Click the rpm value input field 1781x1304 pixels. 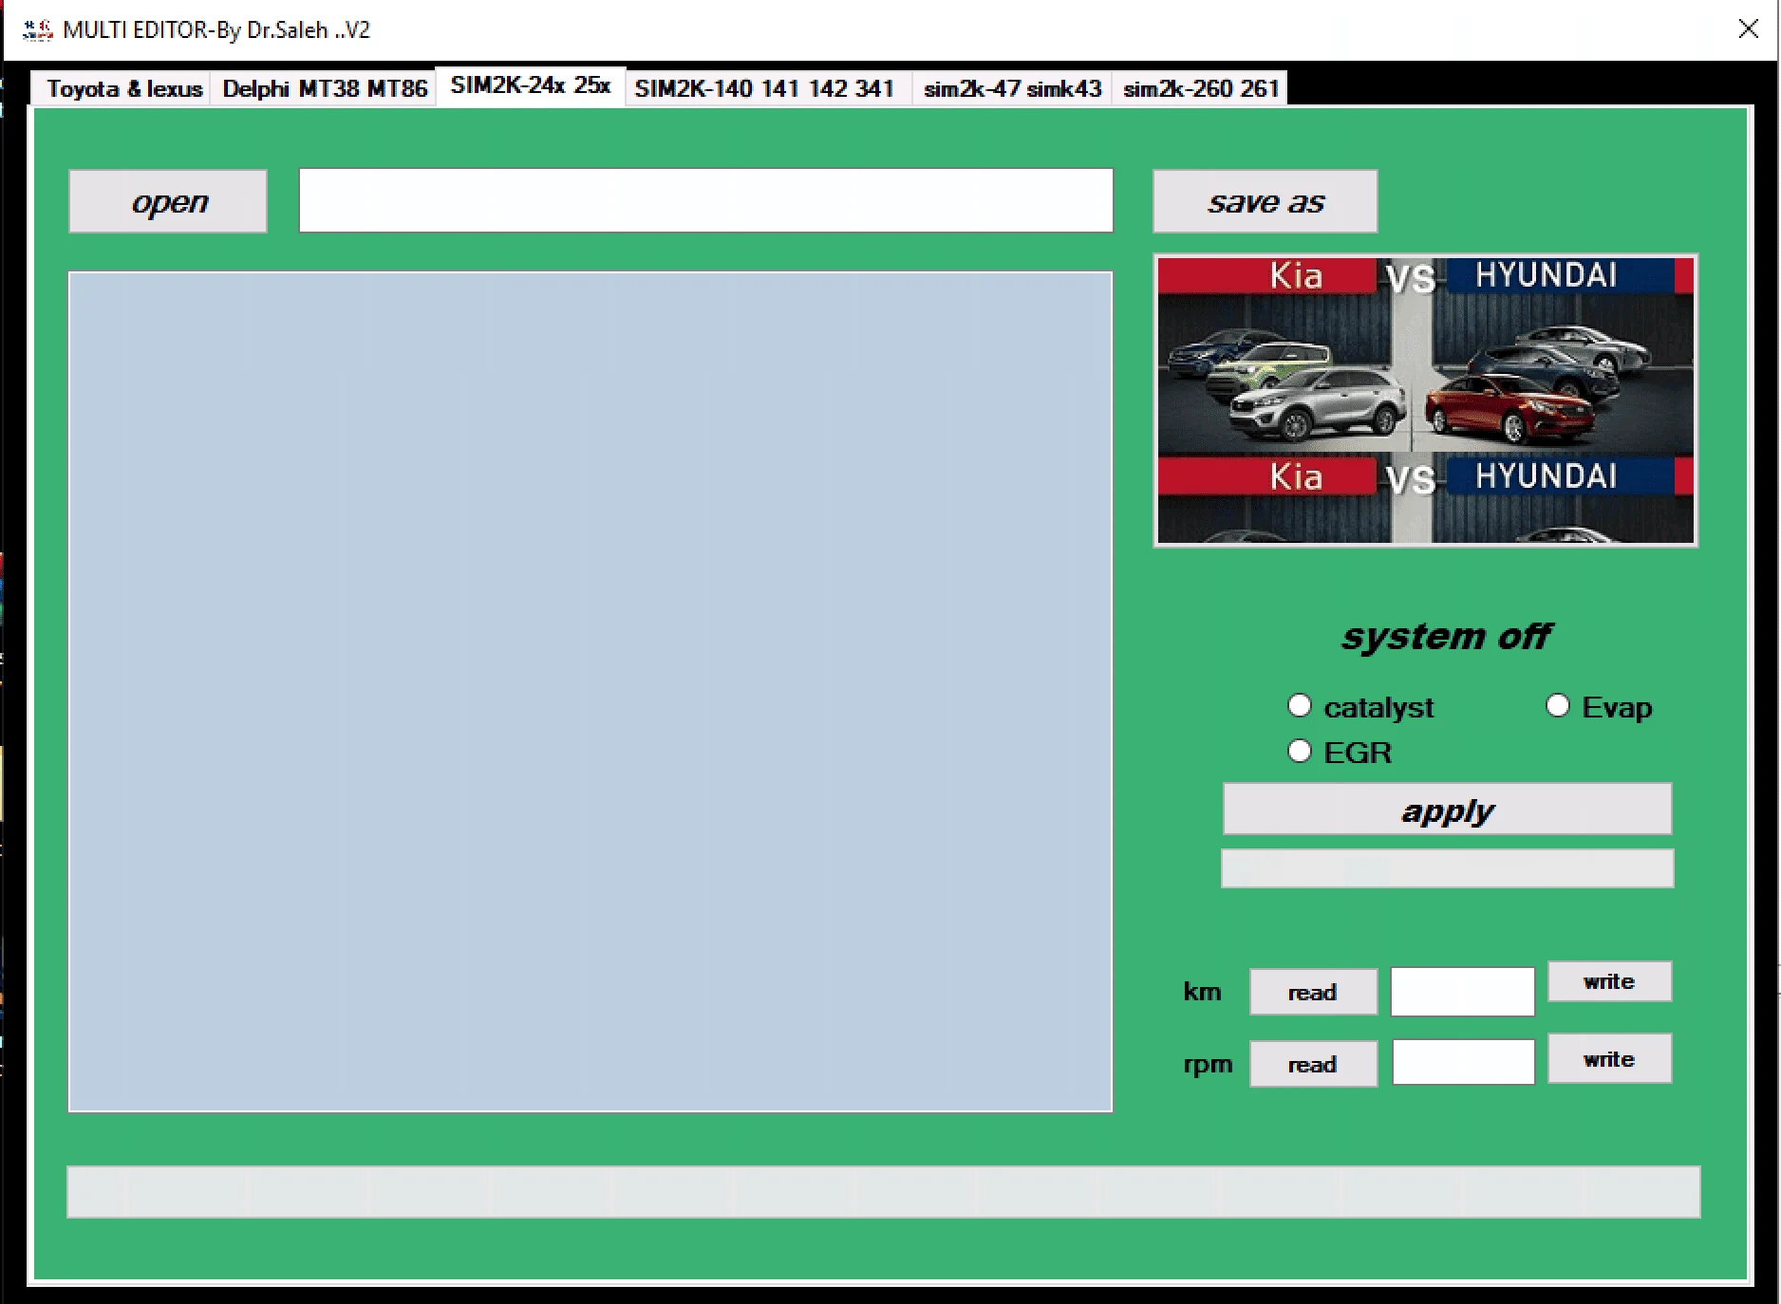(1463, 1062)
